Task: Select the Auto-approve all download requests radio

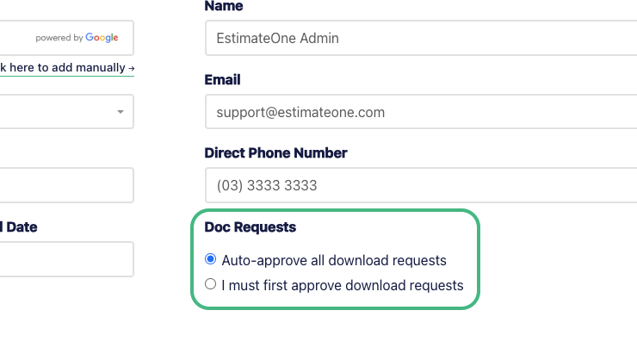Action: (x=210, y=259)
